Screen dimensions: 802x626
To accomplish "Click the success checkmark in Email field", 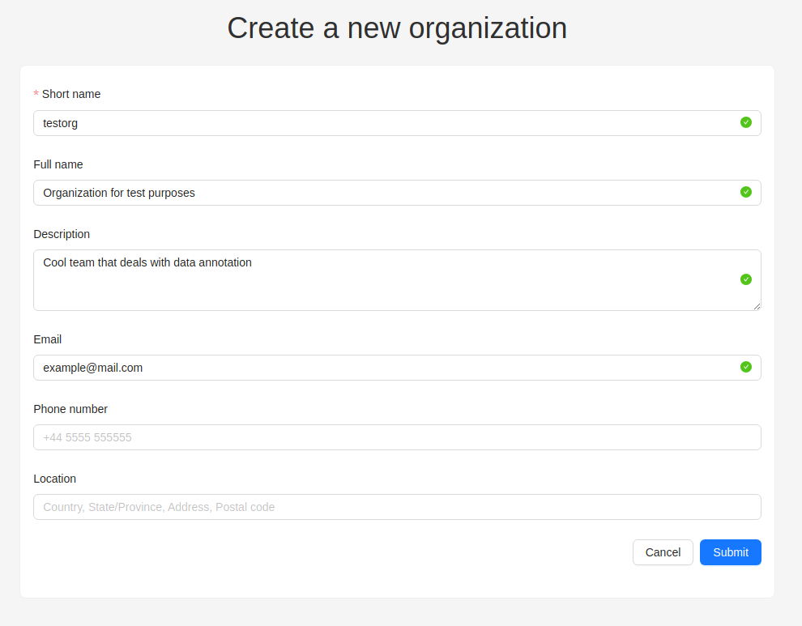I will pyautogui.click(x=746, y=367).
